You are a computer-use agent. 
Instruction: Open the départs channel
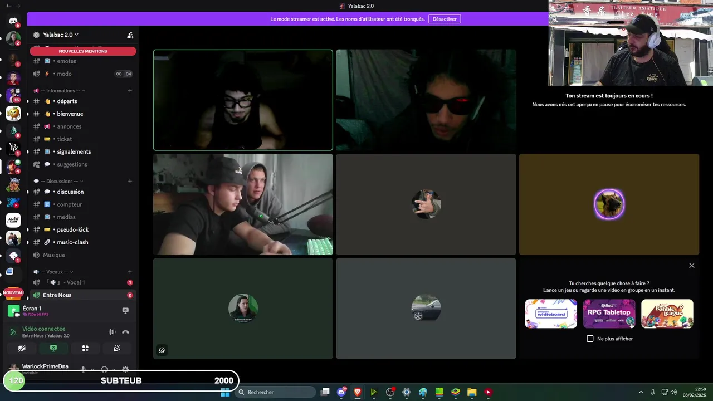point(83,101)
